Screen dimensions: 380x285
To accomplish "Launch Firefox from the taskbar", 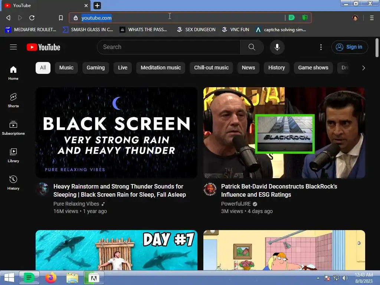I will pyautogui.click(x=50, y=278).
